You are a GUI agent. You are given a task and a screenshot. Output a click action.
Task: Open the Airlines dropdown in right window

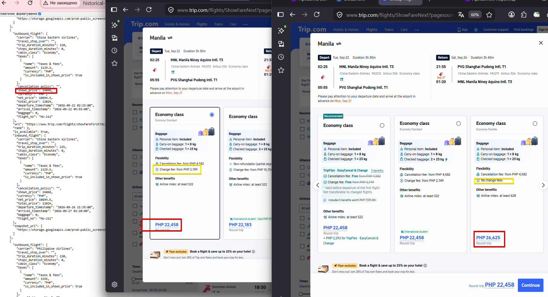[305, 208]
